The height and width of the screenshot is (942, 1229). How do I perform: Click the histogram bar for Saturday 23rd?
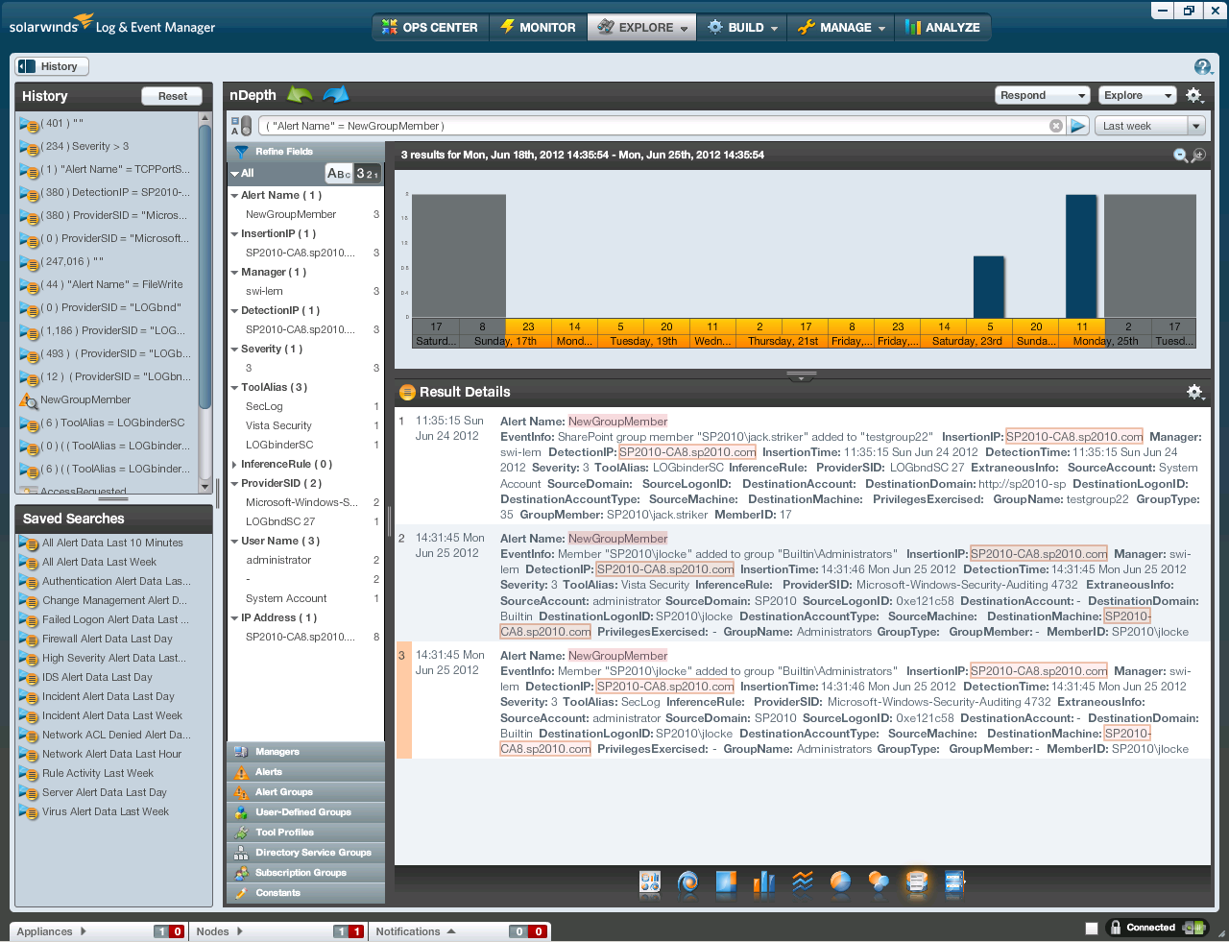click(x=989, y=287)
